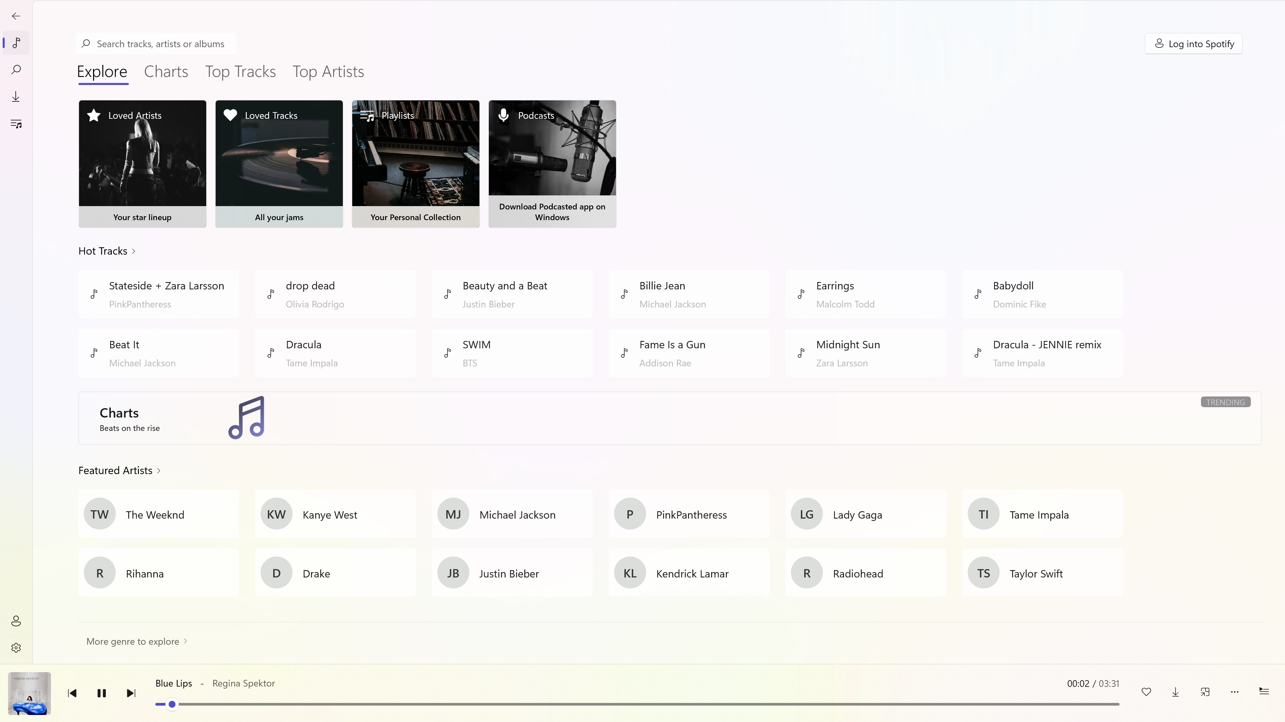Image resolution: width=1285 pixels, height=722 pixels.
Task: Expand the Hot Tracks section chevron
Action: (134, 251)
